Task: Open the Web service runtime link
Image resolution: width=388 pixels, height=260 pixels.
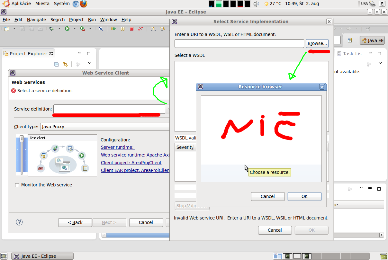Action: tap(135, 155)
